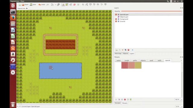The width and height of the screenshot is (193, 108).
Task: Select the ObjectLayer row in Layers
Action: [x=149, y=17]
